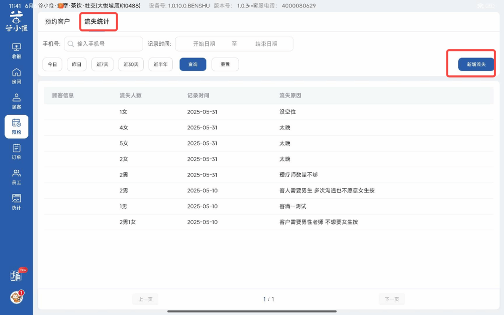Open the shop icon with new badge

click(x=17, y=275)
